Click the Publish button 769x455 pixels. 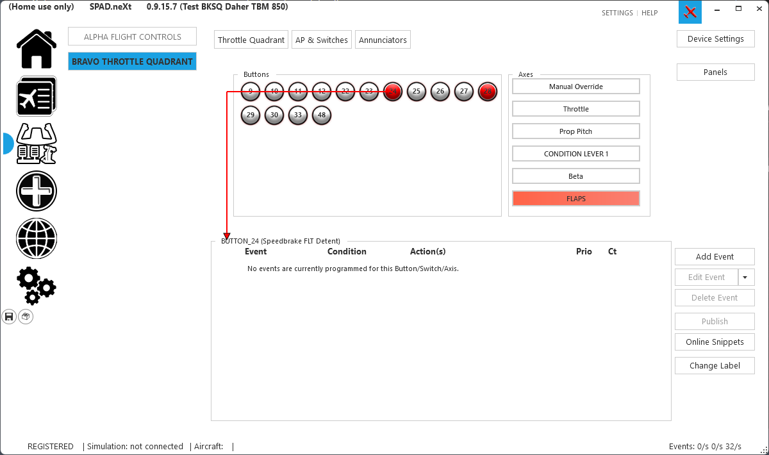coord(715,321)
